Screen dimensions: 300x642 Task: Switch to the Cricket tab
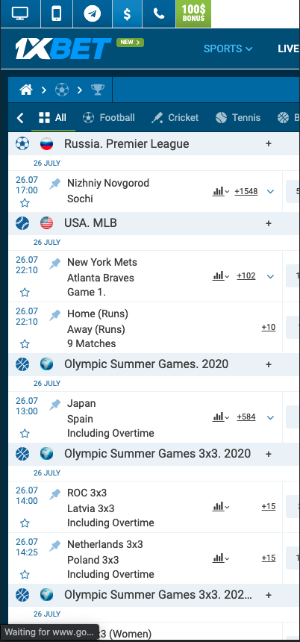click(x=175, y=118)
